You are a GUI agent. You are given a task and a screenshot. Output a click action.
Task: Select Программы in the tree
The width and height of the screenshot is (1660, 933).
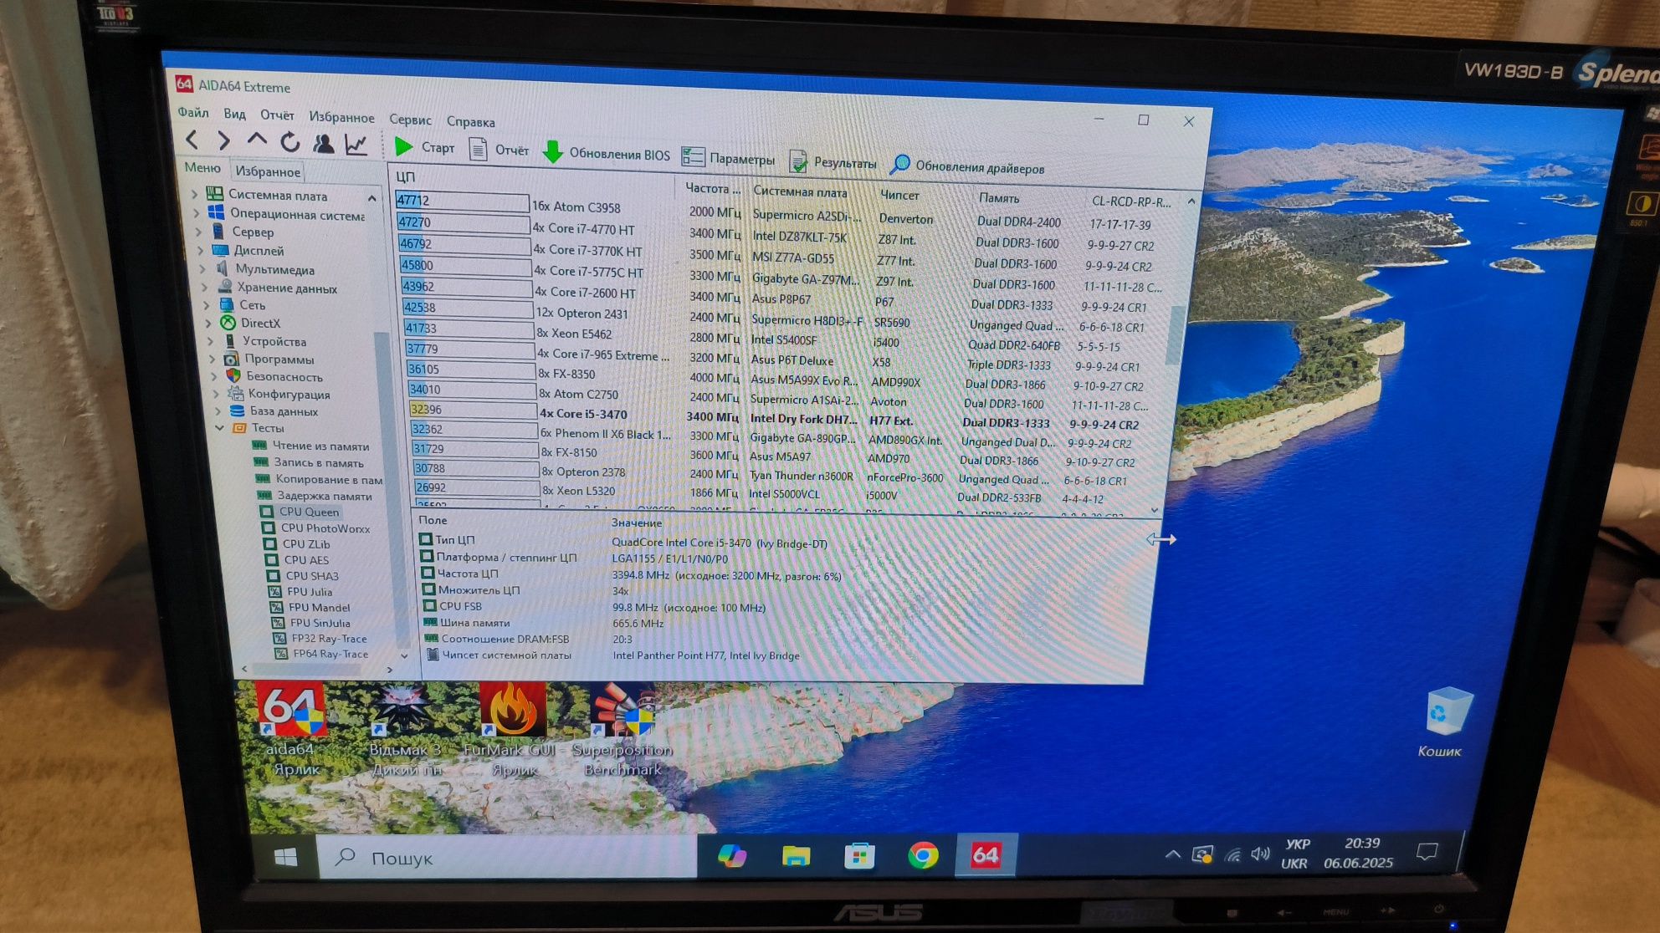pyautogui.click(x=279, y=359)
